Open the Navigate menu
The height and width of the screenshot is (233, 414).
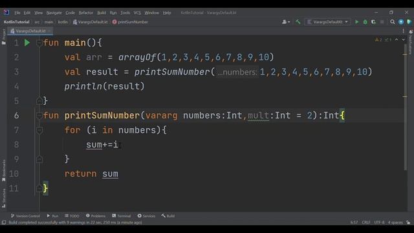(54, 13)
